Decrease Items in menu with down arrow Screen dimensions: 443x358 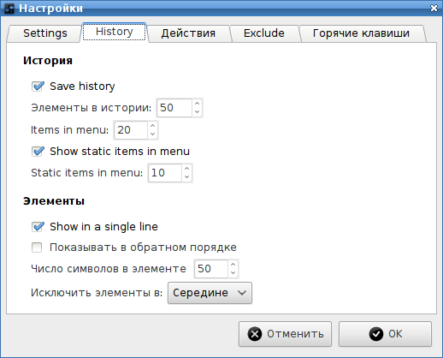click(x=152, y=134)
